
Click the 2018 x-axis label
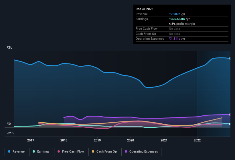[64, 140]
